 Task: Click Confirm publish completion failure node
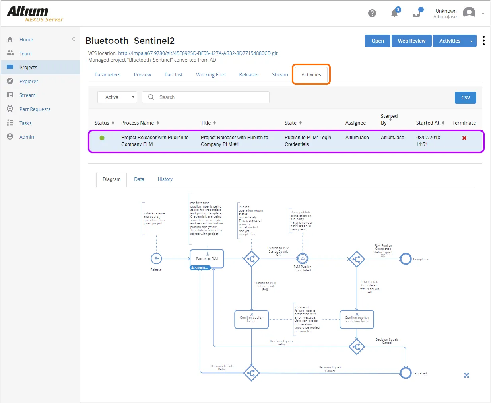pyautogui.click(x=357, y=319)
